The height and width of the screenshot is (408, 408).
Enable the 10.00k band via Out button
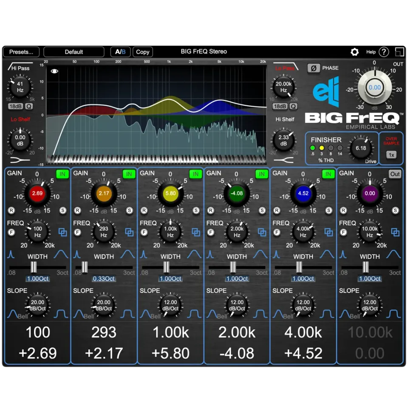(x=395, y=174)
